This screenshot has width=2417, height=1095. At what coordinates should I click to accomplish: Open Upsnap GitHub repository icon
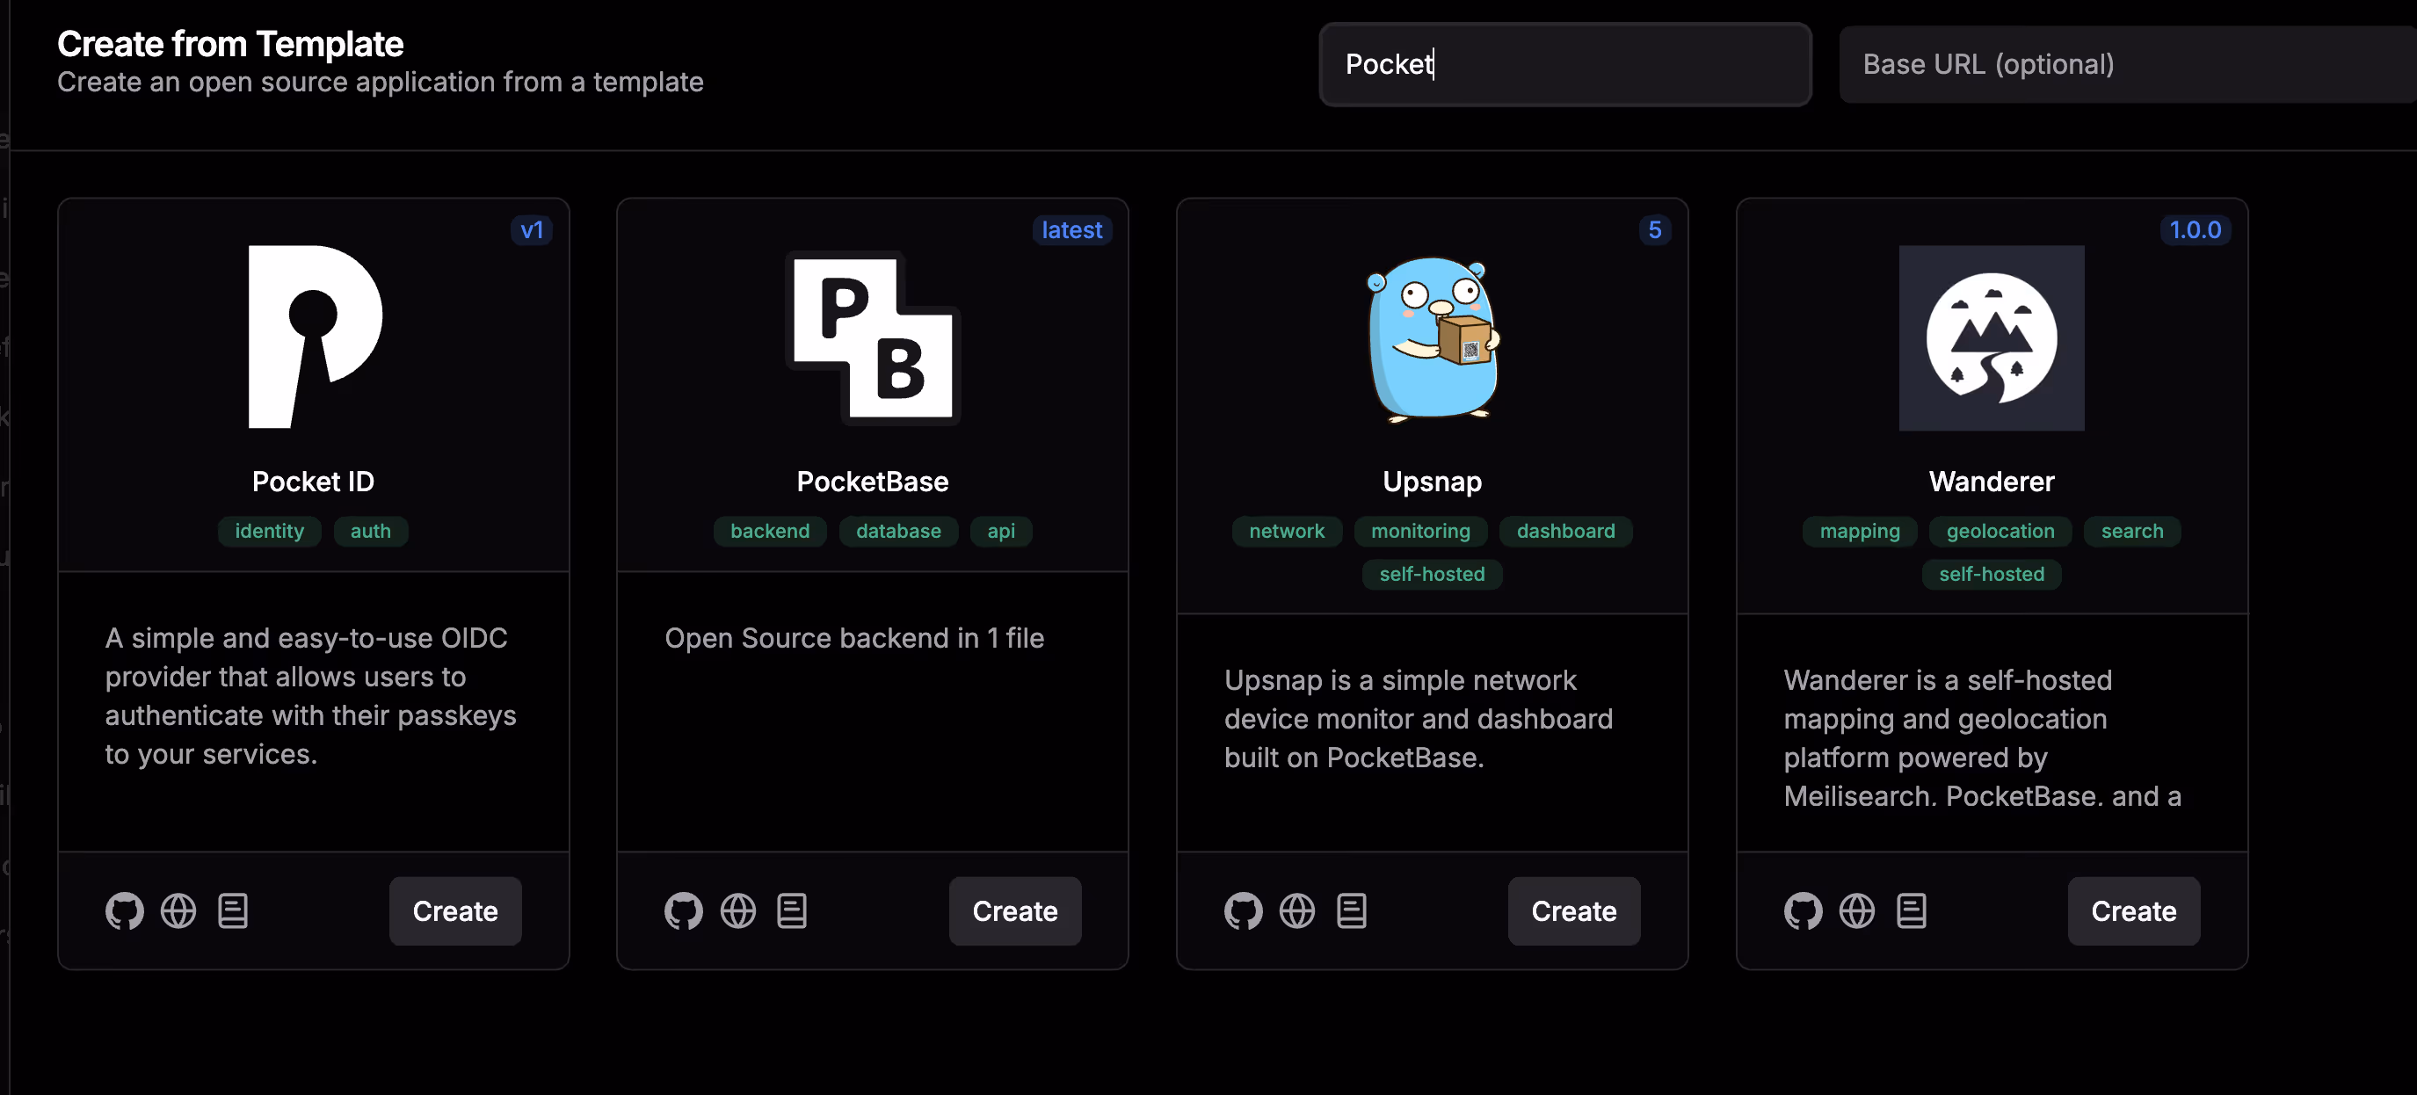[1243, 910]
